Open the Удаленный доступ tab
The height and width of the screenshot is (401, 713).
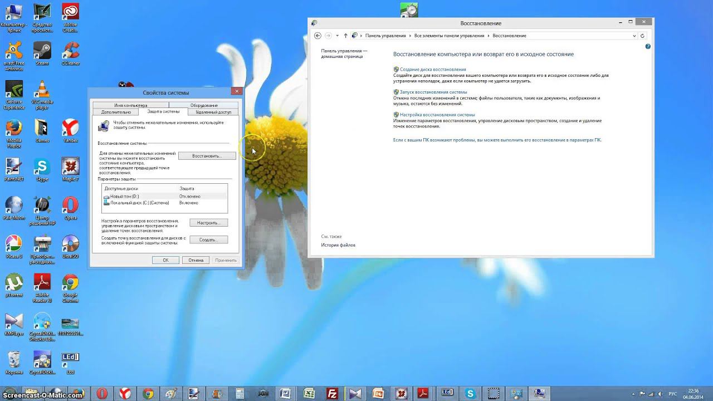tap(213, 112)
